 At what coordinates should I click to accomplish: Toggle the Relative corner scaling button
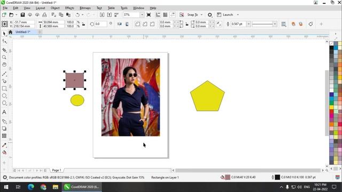[x=219, y=24]
